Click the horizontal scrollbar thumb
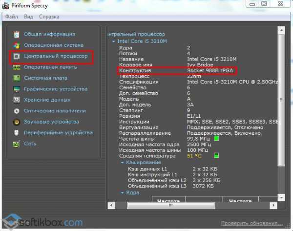This screenshot has width=293, height=231. [171, 206]
